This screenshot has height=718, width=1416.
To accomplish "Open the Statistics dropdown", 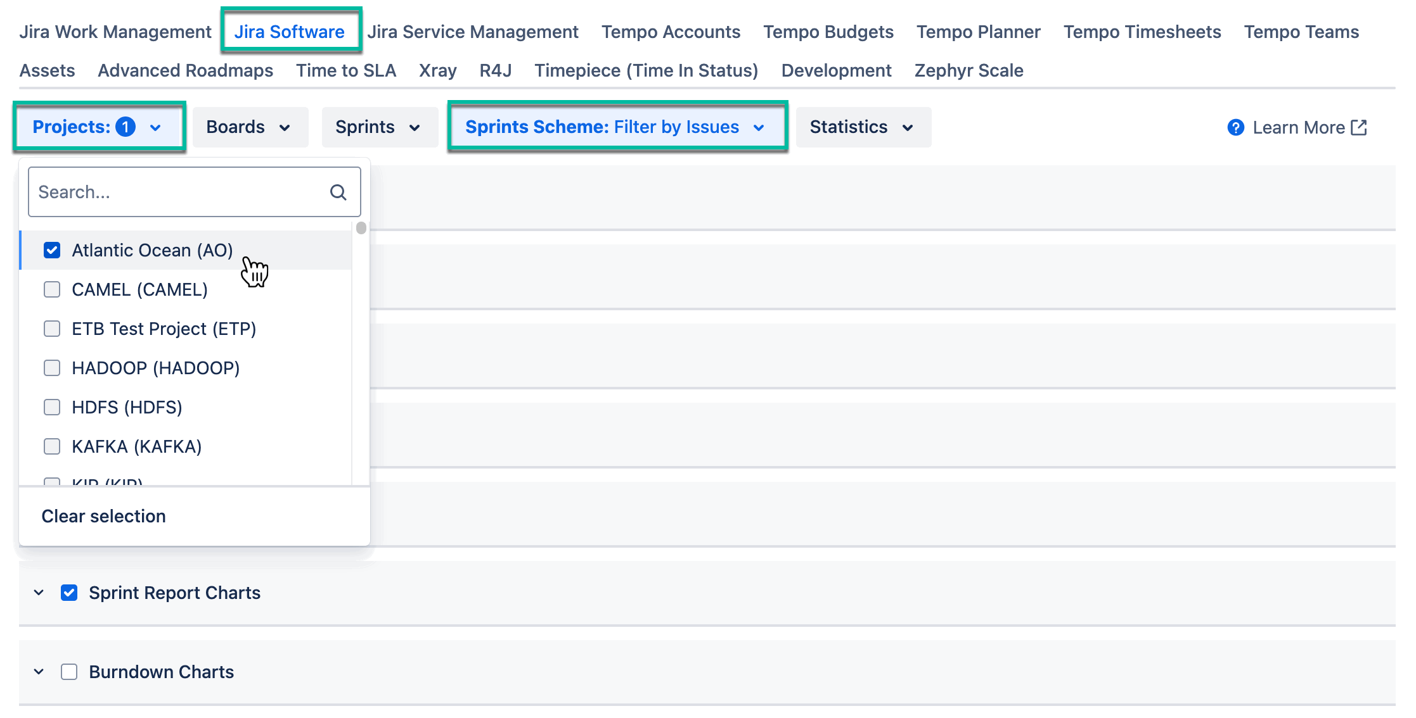I will coord(863,127).
